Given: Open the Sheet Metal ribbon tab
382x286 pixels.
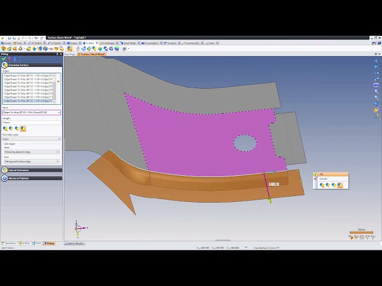Looking at the screenshot, I should [x=128, y=43].
